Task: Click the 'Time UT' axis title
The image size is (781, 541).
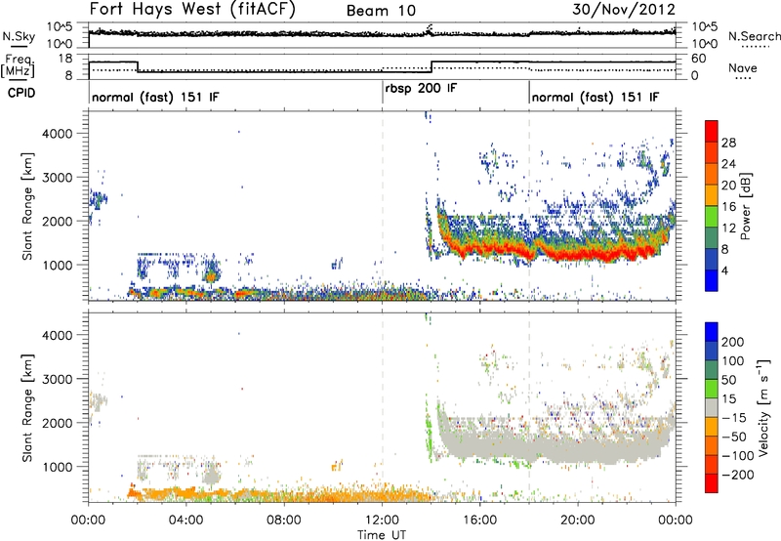Action: pos(382,534)
